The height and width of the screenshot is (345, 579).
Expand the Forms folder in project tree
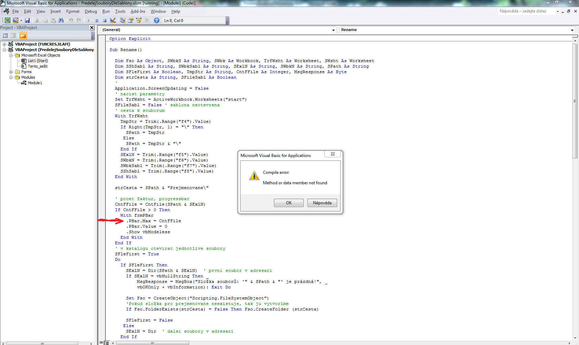[x=11, y=72]
